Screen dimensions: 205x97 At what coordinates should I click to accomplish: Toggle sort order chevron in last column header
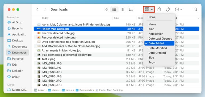(199, 18)
